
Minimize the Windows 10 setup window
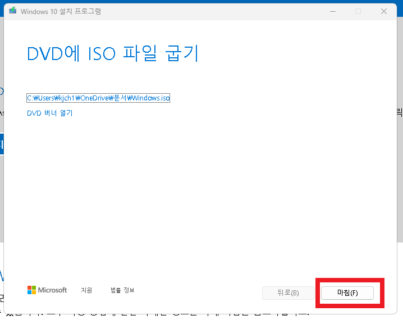pos(333,11)
